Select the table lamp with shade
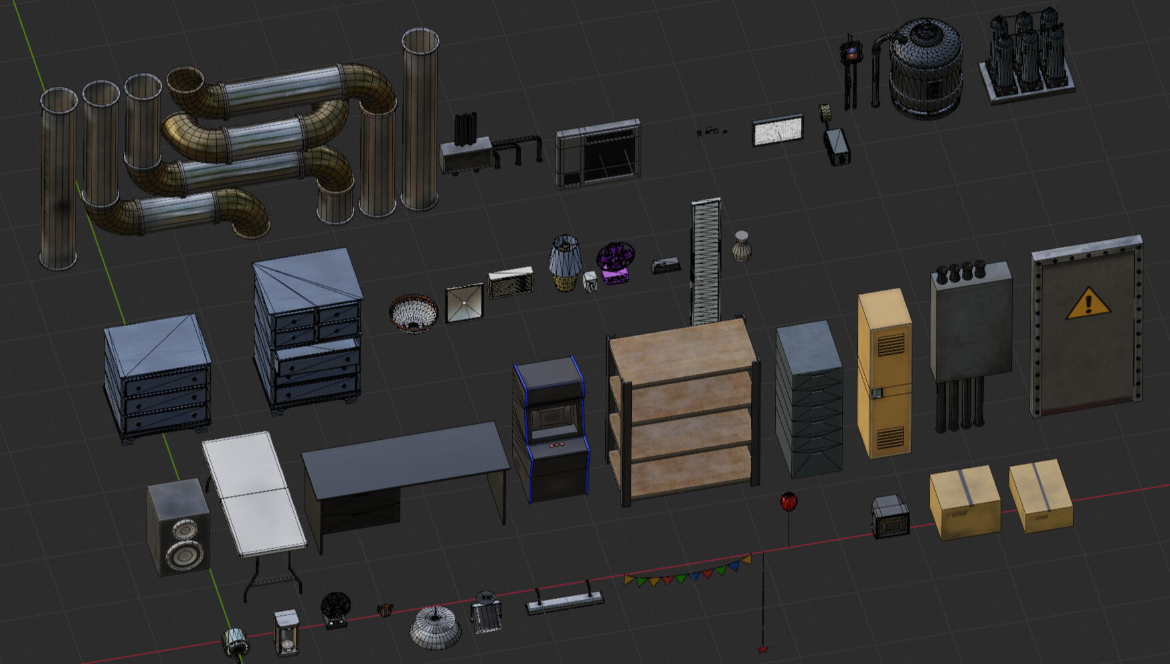 [x=564, y=262]
